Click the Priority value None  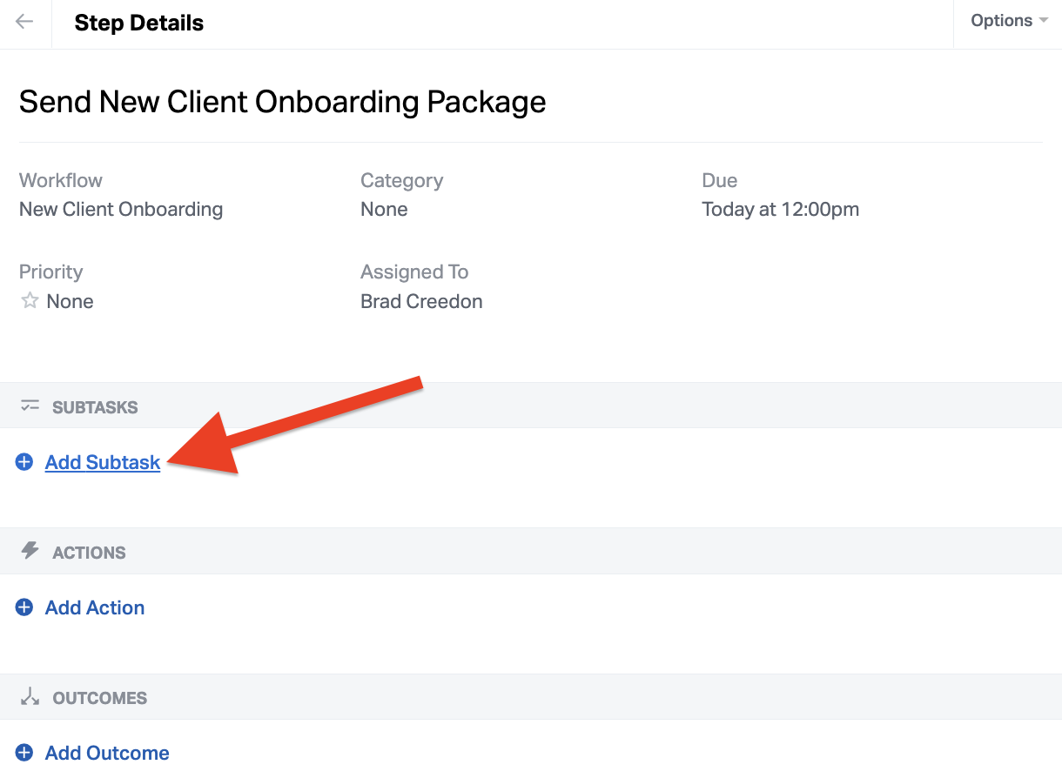[70, 301]
